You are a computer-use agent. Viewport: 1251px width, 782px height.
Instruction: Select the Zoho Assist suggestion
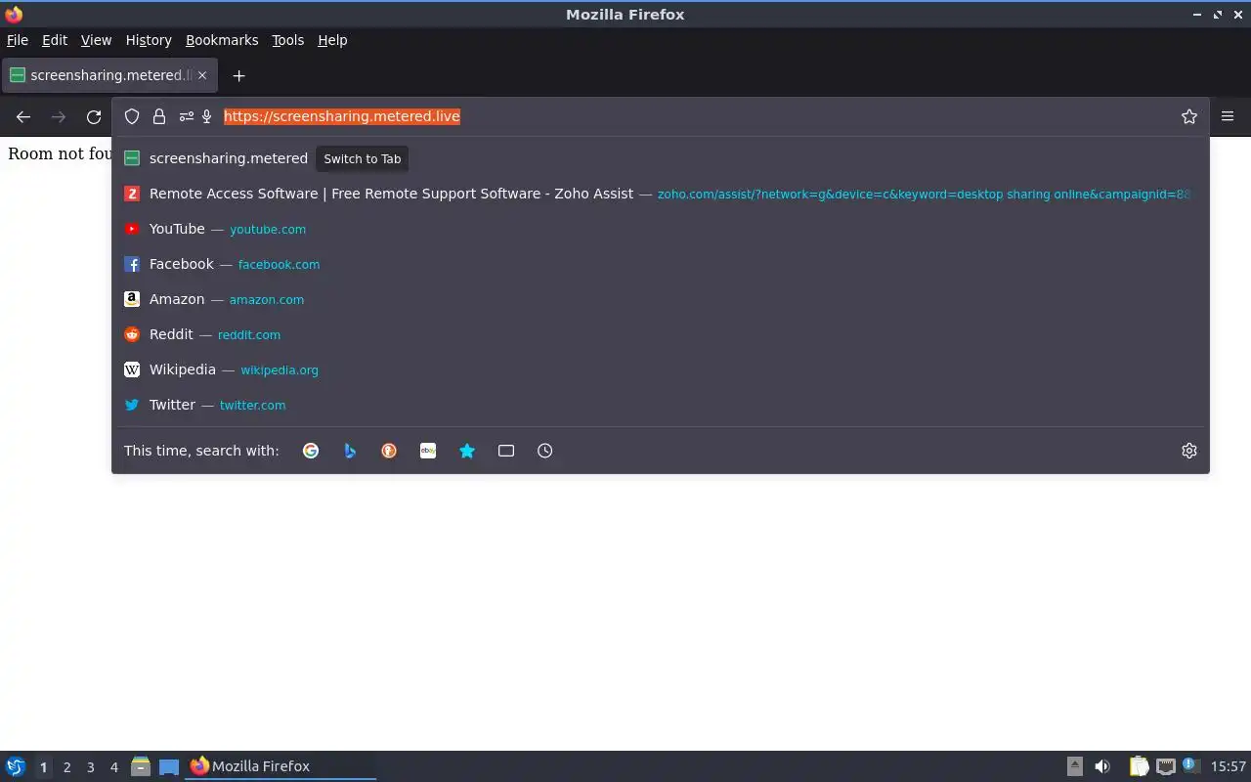click(x=661, y=194)
